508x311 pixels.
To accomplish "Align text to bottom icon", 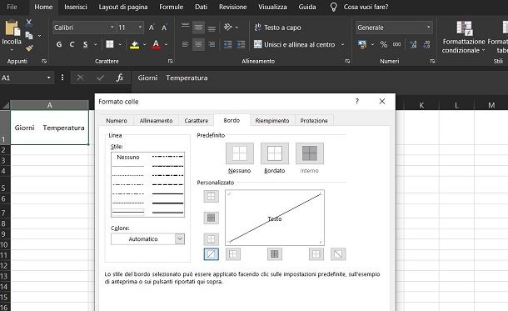I will click(212, 28).
